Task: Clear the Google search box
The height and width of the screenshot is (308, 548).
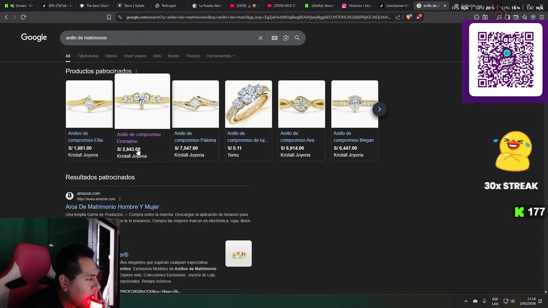Action: (260, 38)
